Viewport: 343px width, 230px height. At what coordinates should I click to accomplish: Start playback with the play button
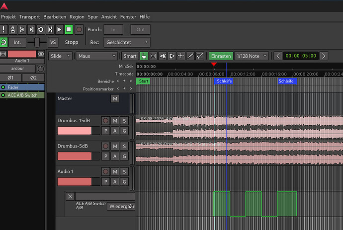(59, 29)
